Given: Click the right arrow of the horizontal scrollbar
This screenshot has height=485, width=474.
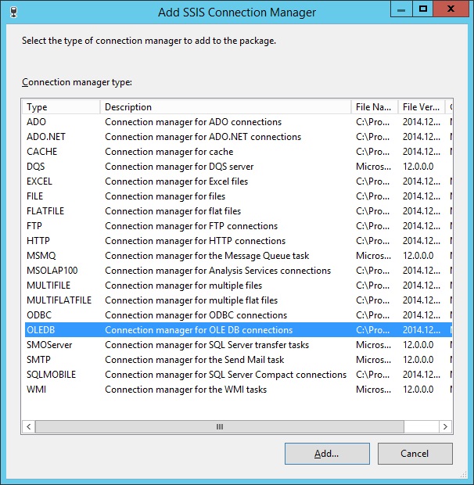Looking at the screenshot, I should pyautogui.click(x=445, y=427).
